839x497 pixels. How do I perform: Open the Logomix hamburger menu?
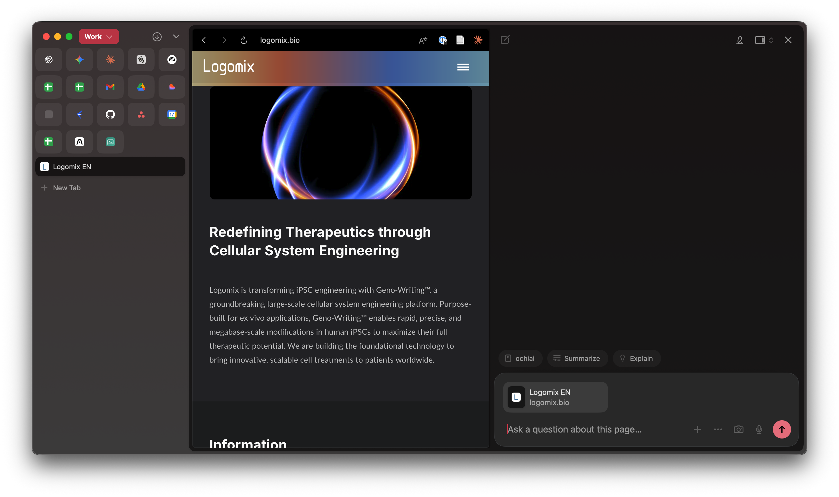[463, 67]
